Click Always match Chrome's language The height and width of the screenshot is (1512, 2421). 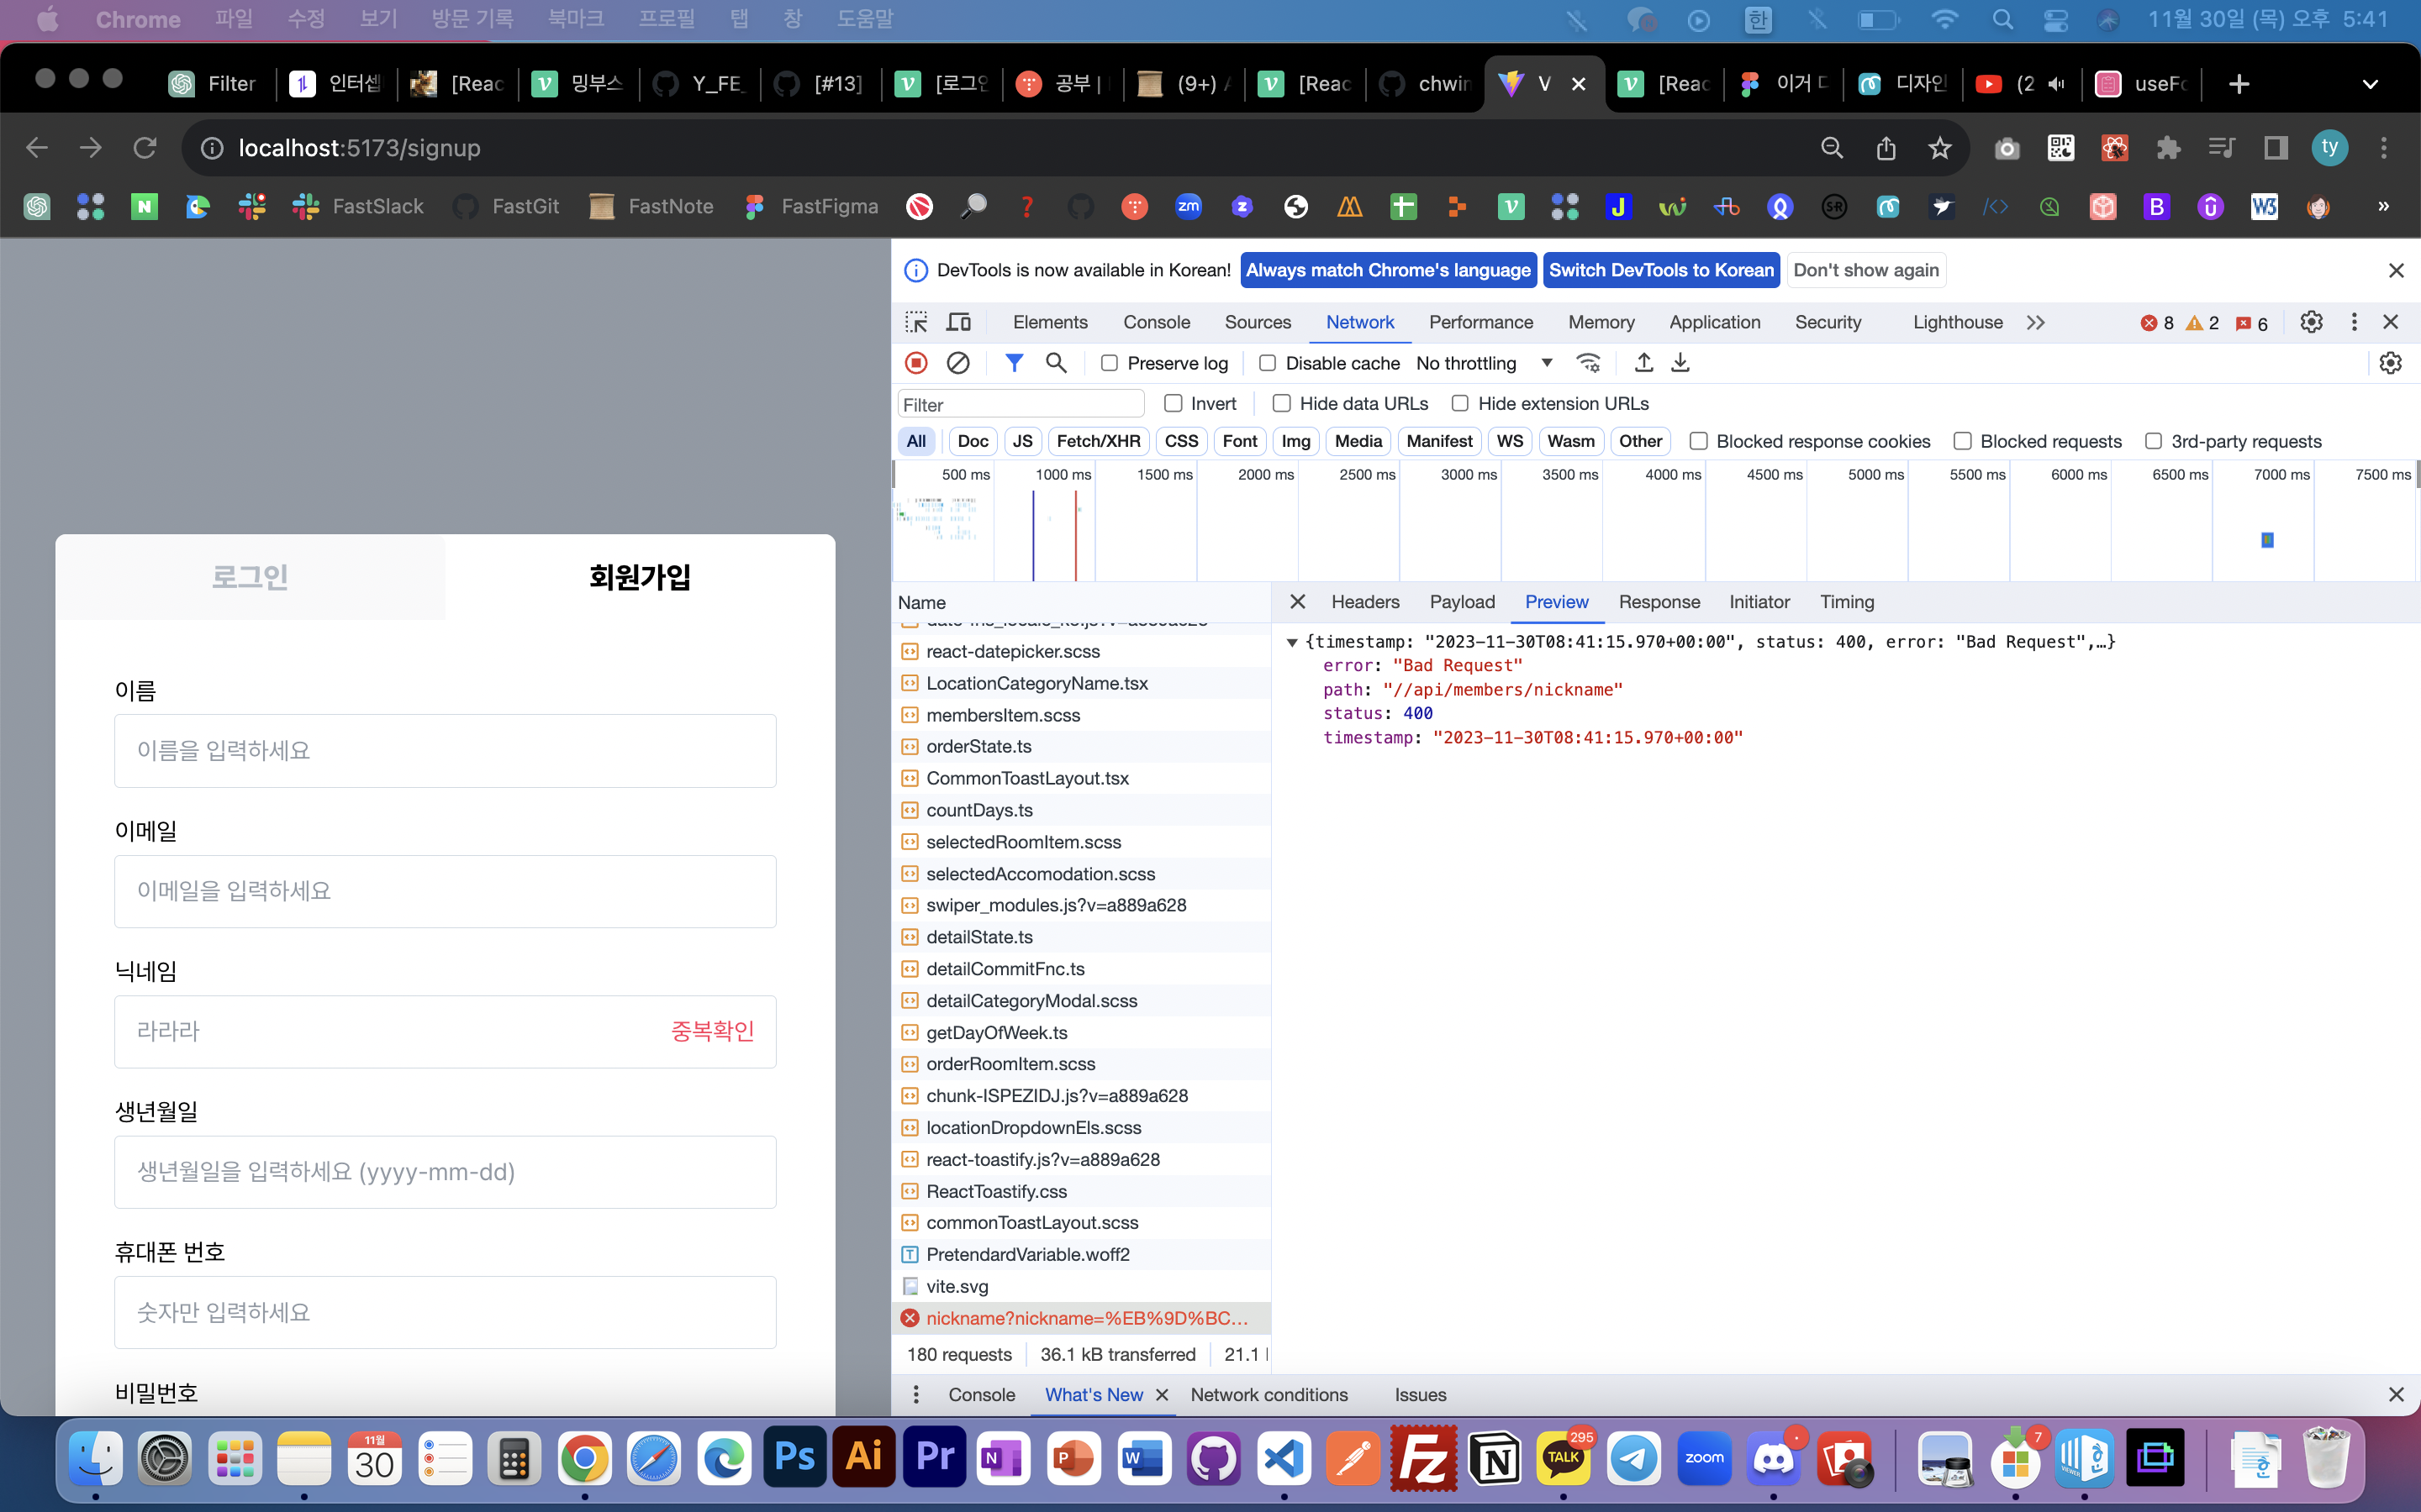pyautogui.click(x=1388, y=270)
